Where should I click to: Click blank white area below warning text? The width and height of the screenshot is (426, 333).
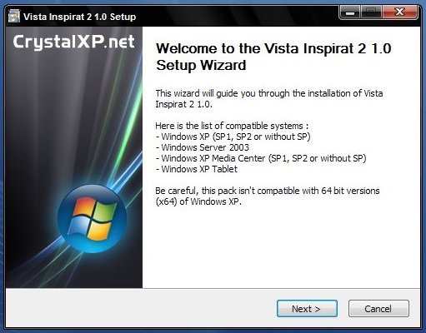[281, 247]
